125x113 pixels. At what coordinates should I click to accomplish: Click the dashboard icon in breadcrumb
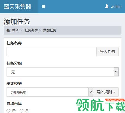click(x=8, y=30)
